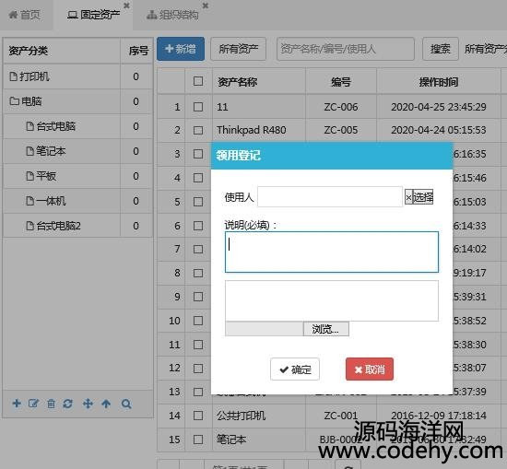Viewport: 507px width, 469px height.
Task: Click the plus icon below the category tree
Action: tap(17, 403)
